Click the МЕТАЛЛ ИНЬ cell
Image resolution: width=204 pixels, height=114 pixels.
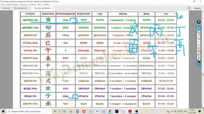pyautogui.click(x=30, y=73)
